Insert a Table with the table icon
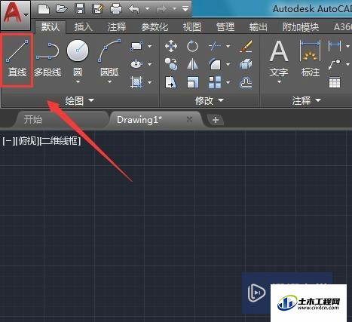 335,82
